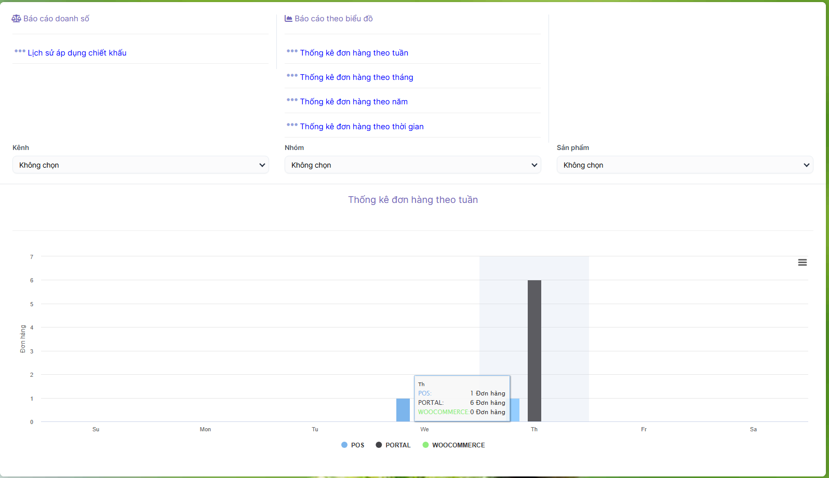Expand the Nhóm dropdown
829x478 pixels.
[x=412, y=165]
